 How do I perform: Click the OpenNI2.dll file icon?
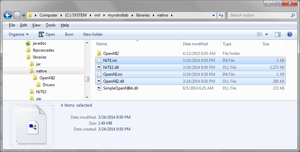click(99, 81)
